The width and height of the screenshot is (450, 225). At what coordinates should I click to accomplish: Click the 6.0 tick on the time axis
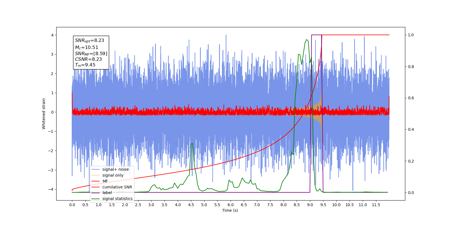click(x=231, y=205)
